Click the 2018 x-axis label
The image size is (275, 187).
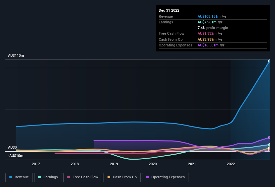75,164
